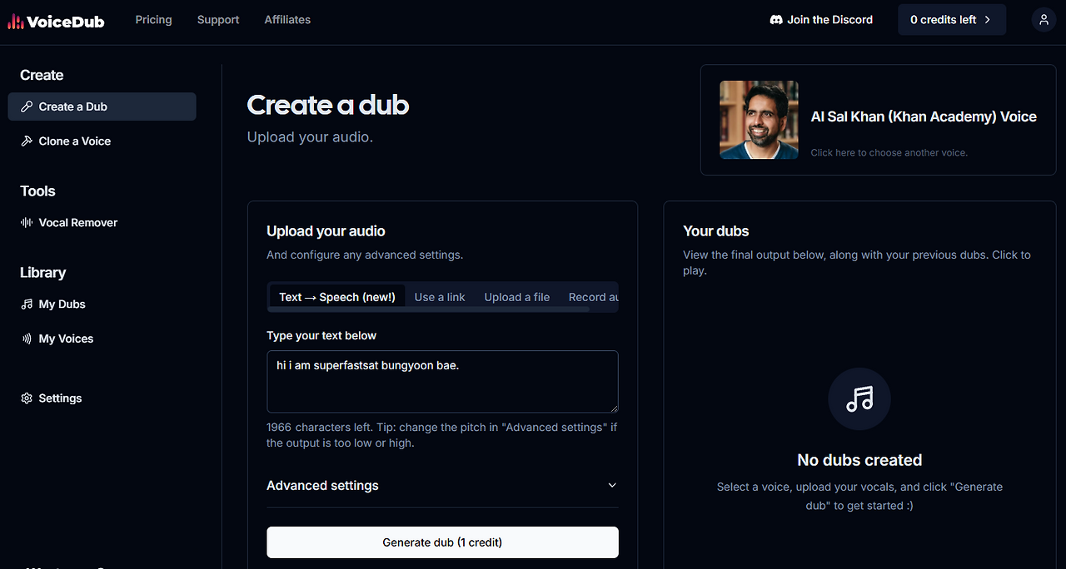Click the Clone a Voice icon
1066x569 pixels.
pyautogui.click(x=27, y=141)
